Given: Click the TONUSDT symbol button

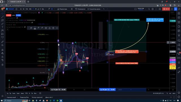Looking at the screenshot, I should pyautogui.click(x=10, y=9).
